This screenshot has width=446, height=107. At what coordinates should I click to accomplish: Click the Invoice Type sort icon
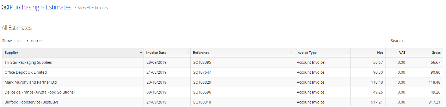(348, 53)
